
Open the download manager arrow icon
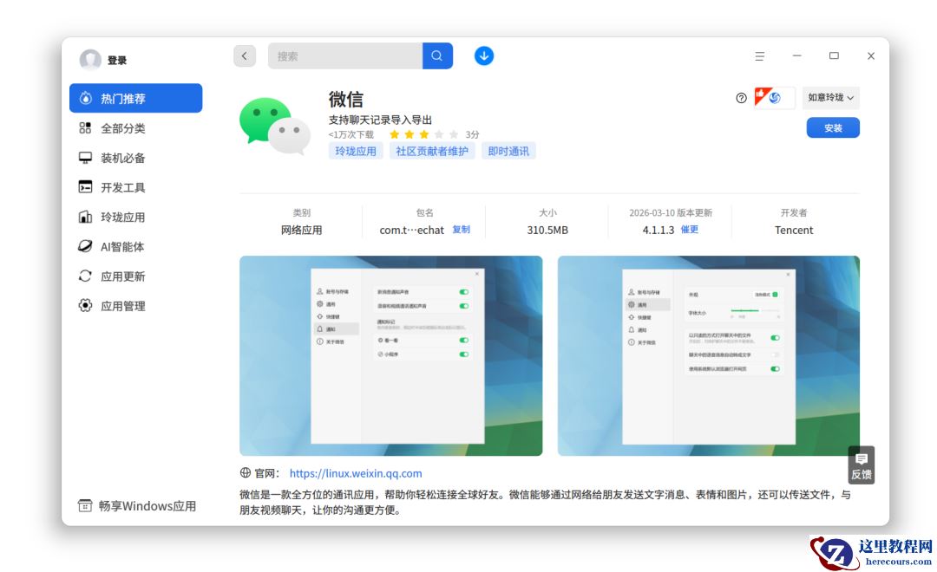pyautogui.click(x=483, y=55)
